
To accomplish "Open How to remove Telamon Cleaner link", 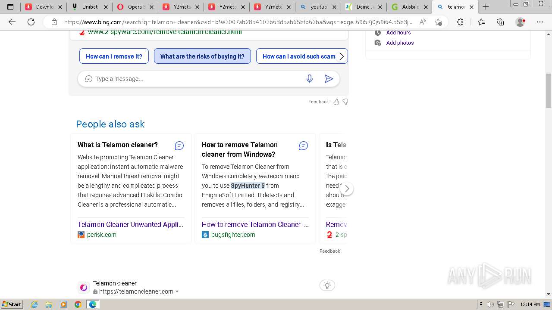I will tap(255, 224).
